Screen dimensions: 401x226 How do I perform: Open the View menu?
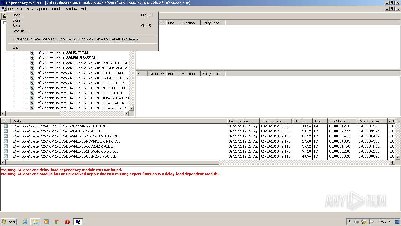click(29, 9)
